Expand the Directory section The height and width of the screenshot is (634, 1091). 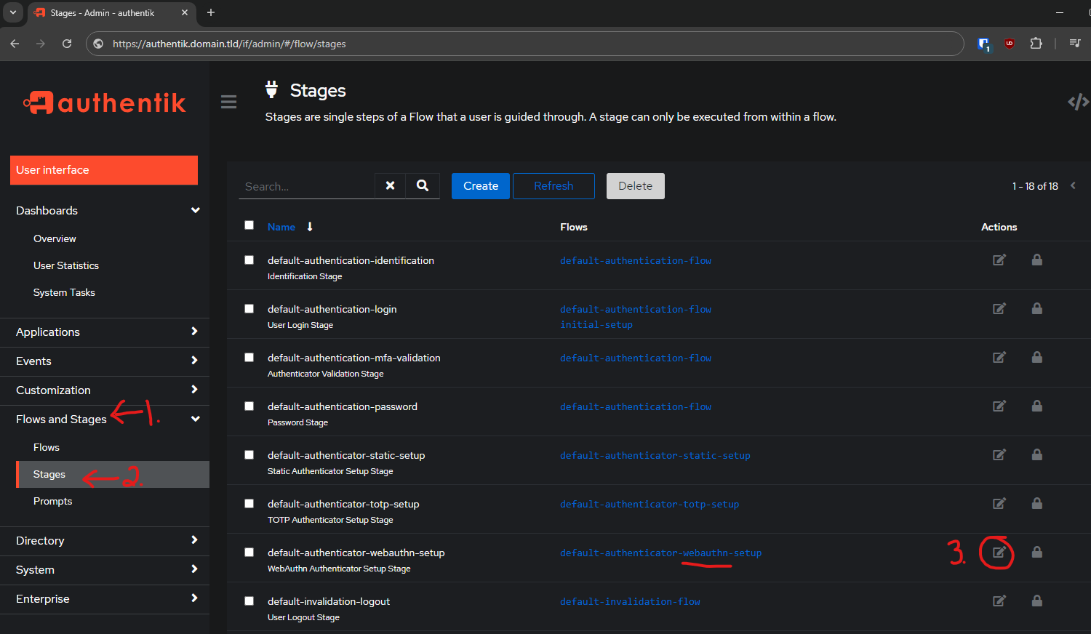coord(105,540)
